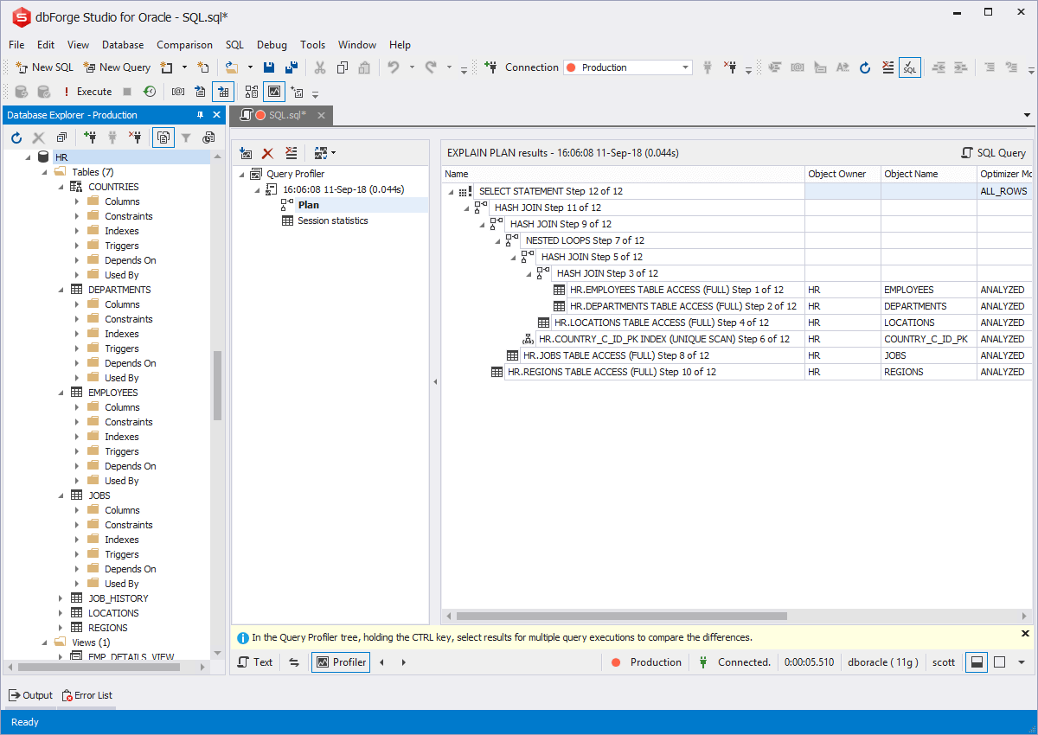Collapse the Query Profiler root node
Viewport: 1038px width, 735px height.
241,174
